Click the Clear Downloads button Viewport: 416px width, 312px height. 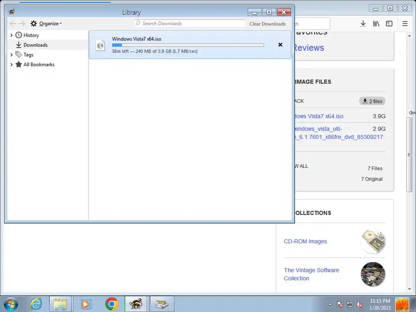tap(267, 24)
